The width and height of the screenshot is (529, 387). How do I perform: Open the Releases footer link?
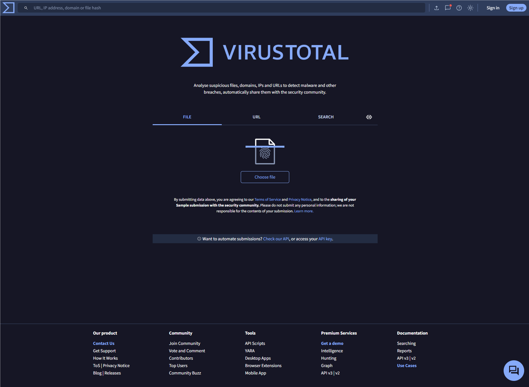(112, 373)
